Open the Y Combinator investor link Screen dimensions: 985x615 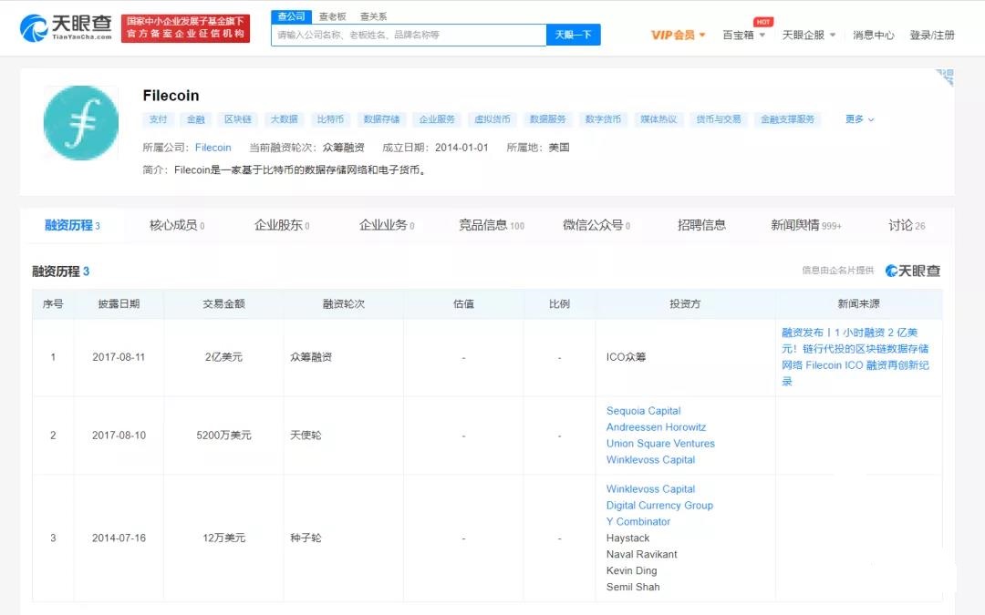(638, 521)
